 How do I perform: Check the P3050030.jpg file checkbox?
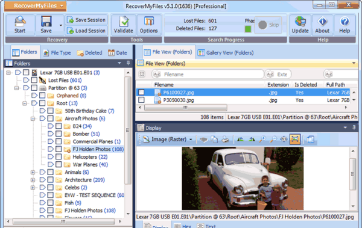[x=141, y=100]
